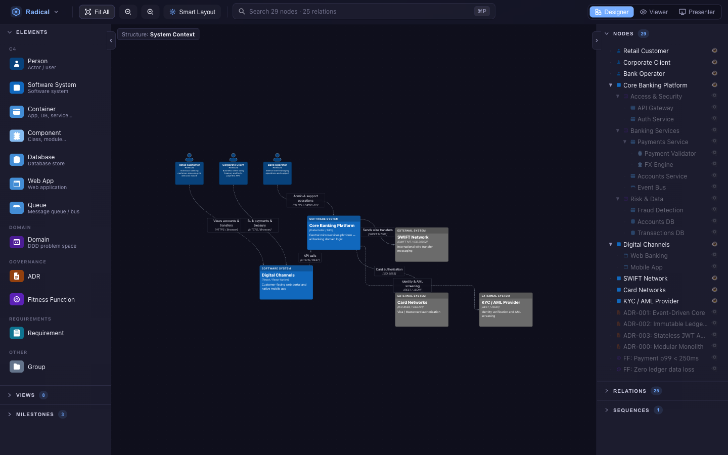Select the Software System element icon
The height and width of the screenshot is (455, 728).
click(17, 88)
